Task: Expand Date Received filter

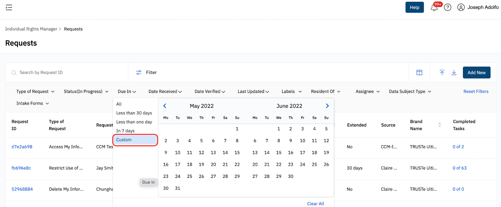Action: 165,91
